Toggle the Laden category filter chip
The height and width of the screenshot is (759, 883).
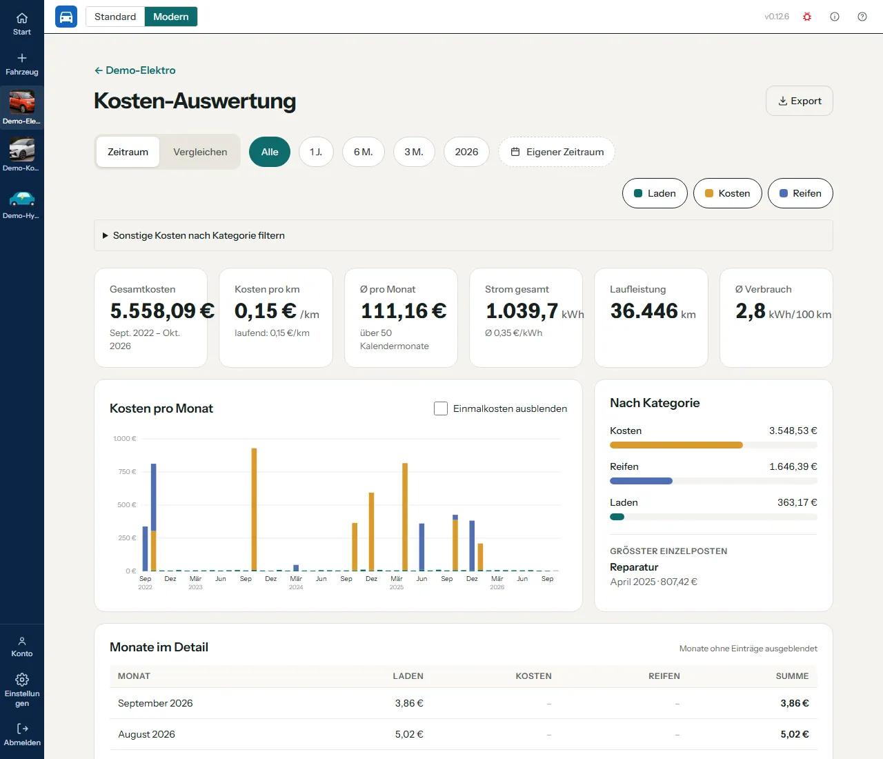[655, 193]
